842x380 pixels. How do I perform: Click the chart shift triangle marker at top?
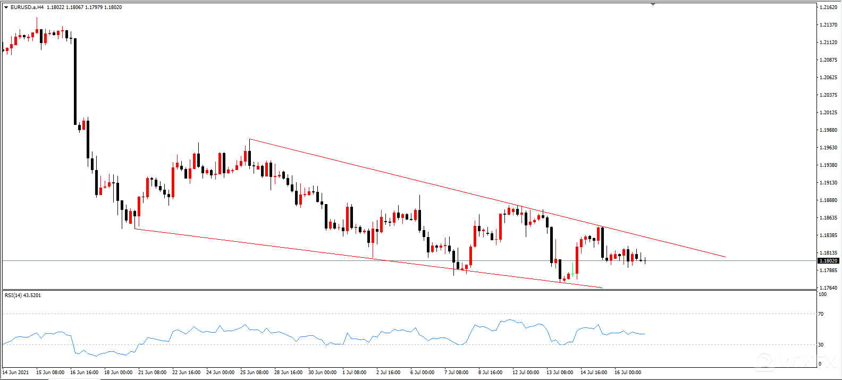pos(653,4)
